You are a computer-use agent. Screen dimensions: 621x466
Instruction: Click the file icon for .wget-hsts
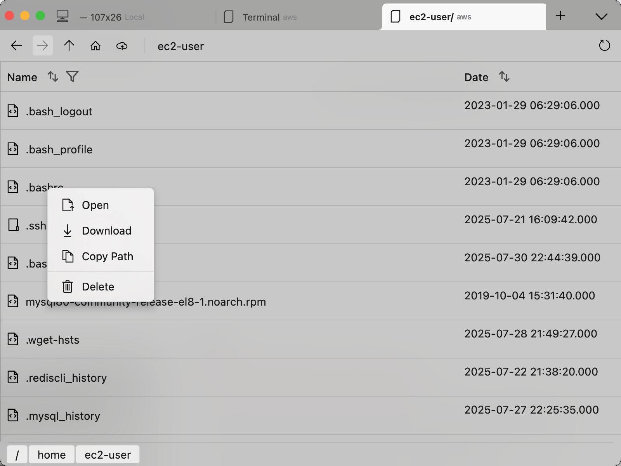tap(13, 339)
